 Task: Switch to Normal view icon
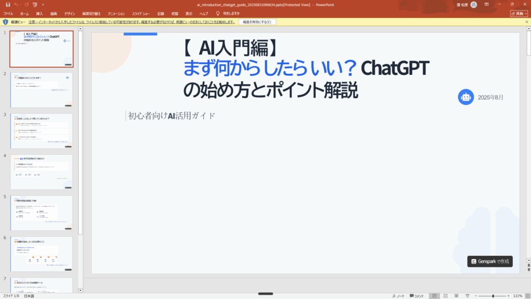coord(435,296)
